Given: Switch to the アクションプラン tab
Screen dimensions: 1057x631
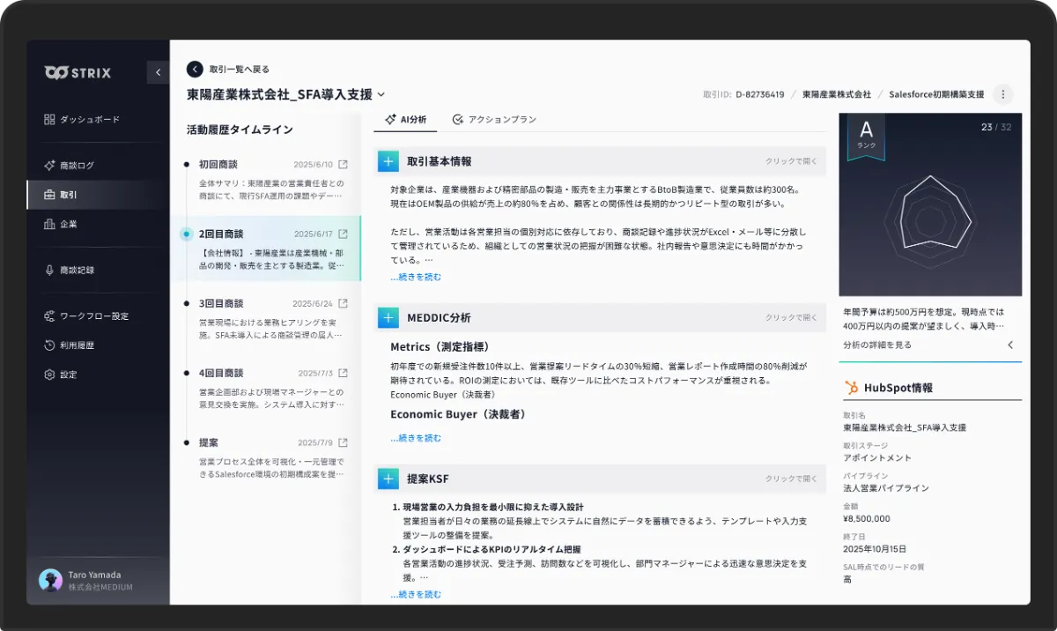Looking at the screenshot, I should coord(494,120).
